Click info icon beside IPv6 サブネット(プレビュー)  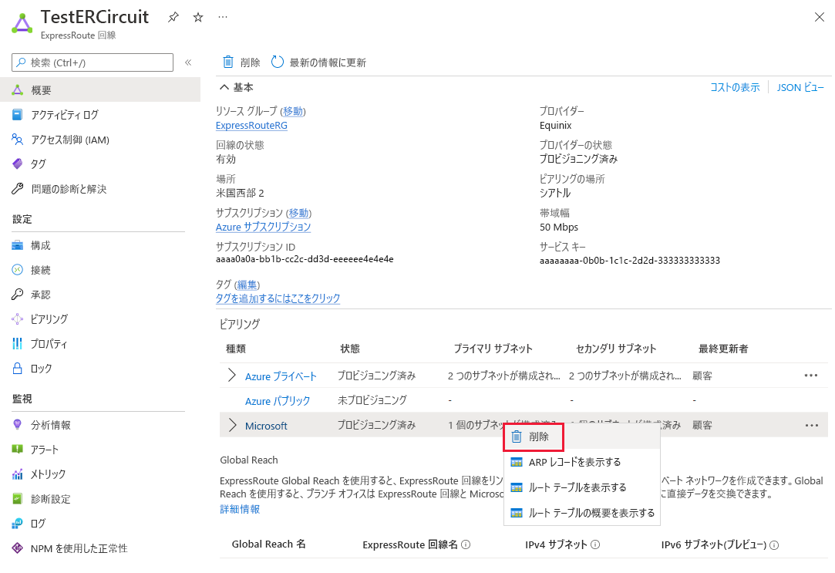click(774, 544)
